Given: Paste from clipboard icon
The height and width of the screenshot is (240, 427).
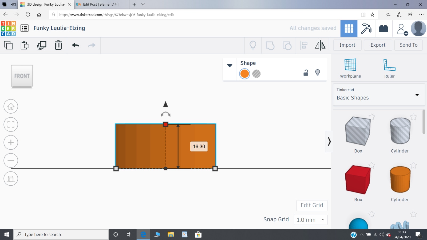Looking at the screenshot, I should tap(25, 45).
